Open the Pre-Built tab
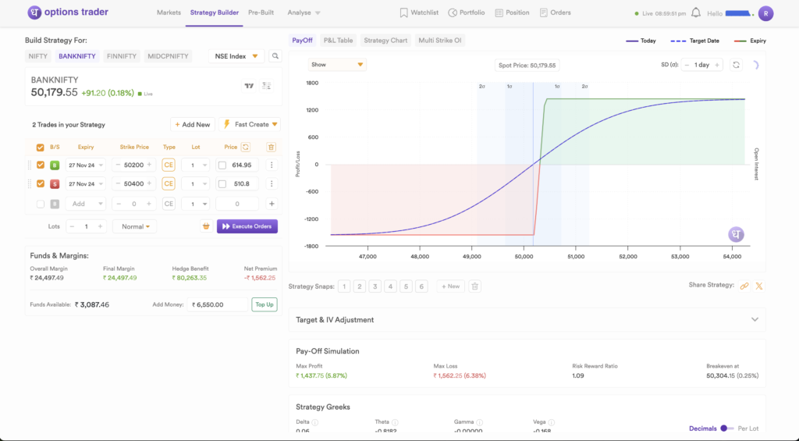Viewport: 799px width, 441px height. click(261, 12)
